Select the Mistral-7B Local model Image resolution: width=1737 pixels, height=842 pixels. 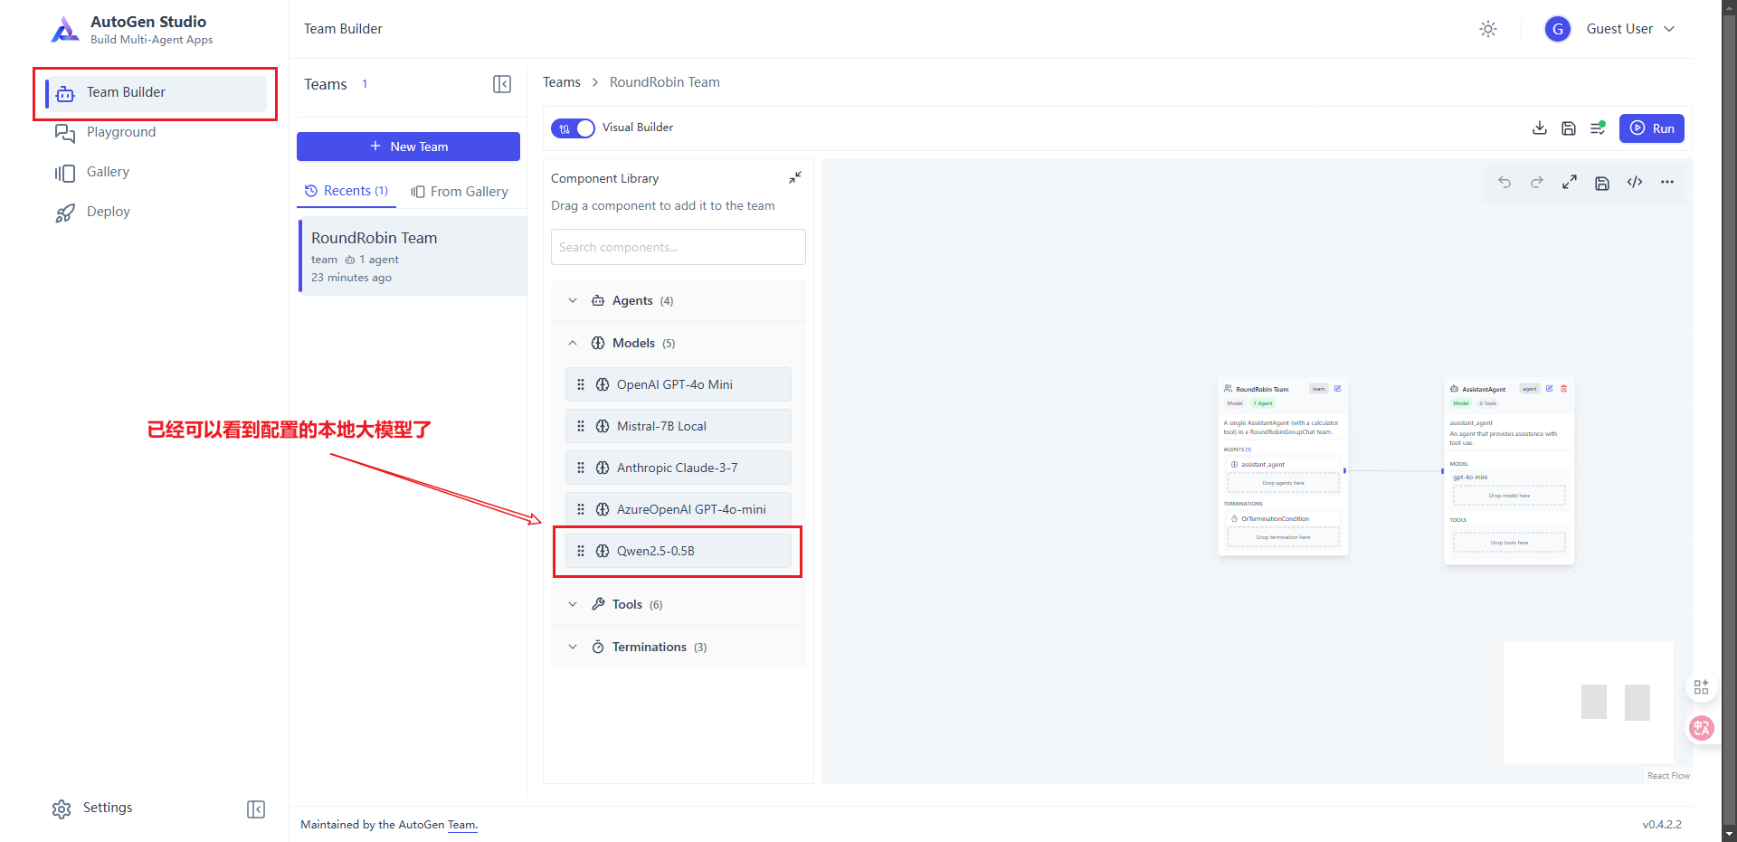click(679, 426)
